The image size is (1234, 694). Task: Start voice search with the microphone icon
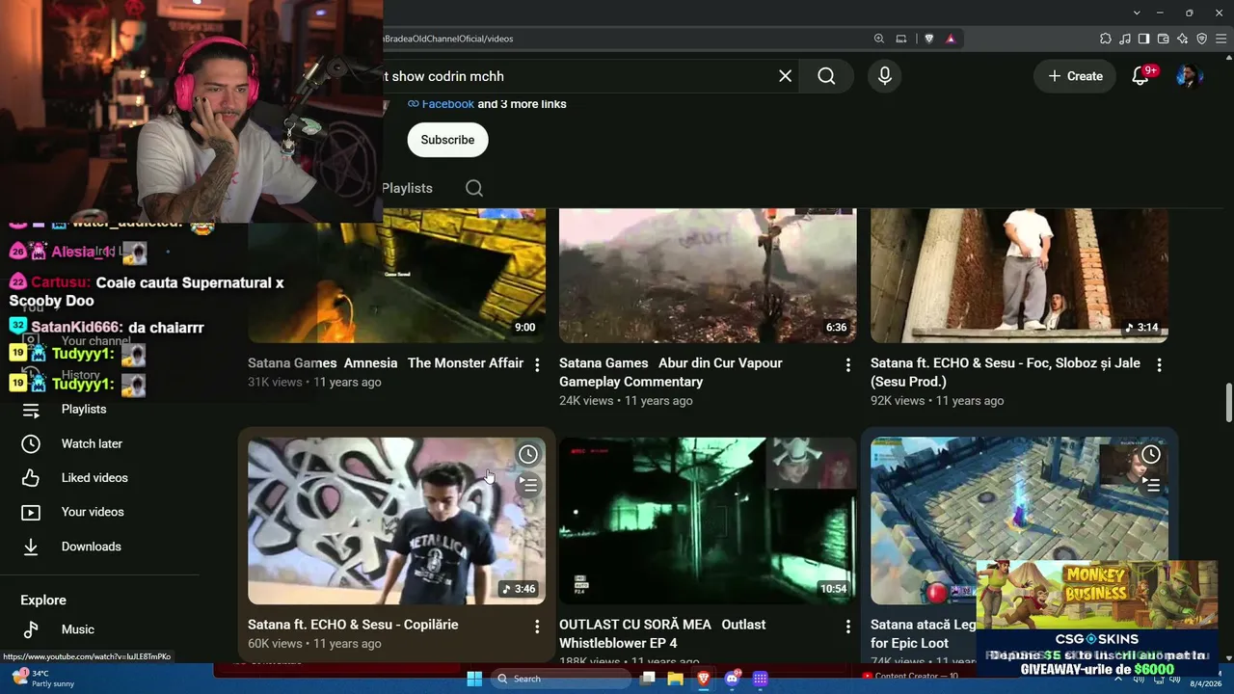pyautogui.click(x=885, y=76)
